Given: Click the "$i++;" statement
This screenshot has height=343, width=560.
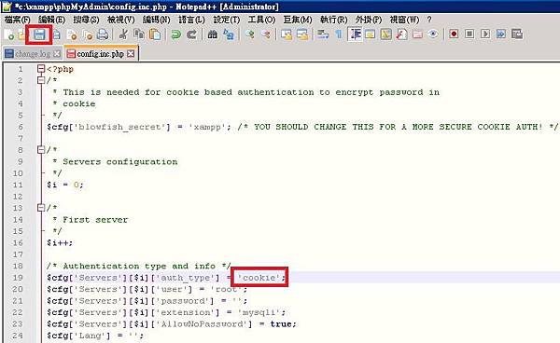Looking at the screenshot, I should pos(60,243).
